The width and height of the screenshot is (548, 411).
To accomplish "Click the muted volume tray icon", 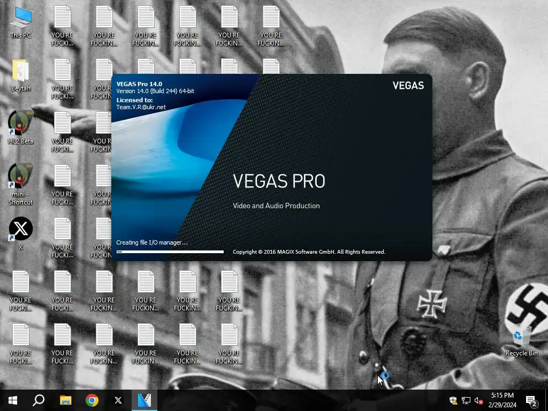I will pos(478,400).
